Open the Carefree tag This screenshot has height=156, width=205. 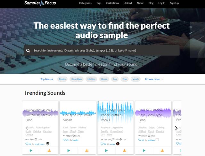(x=47, y=131)
